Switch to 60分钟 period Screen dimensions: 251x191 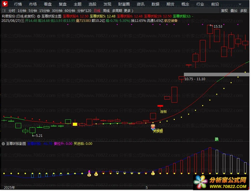70,11
